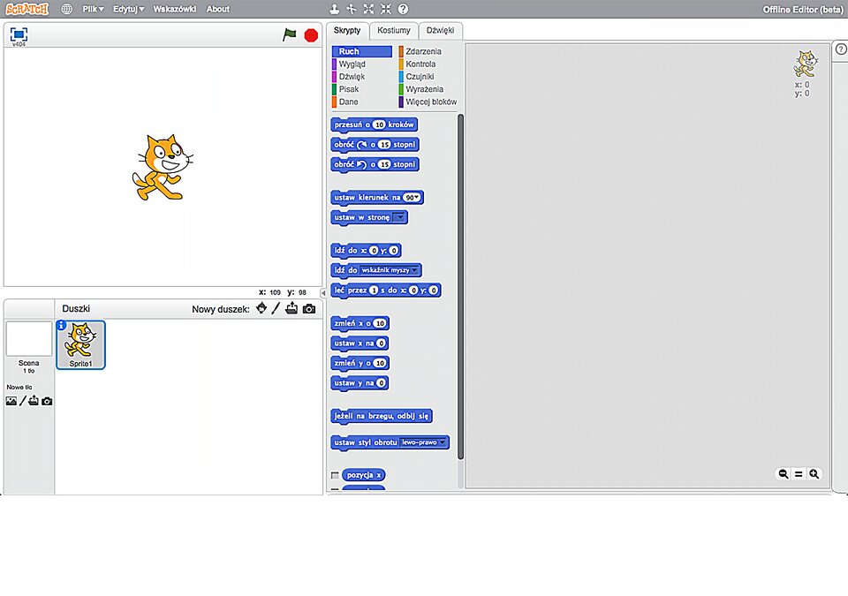Open the 'ustaw w stronę' target dropdown
Image resolution: width=848 pixels, height=596 pixels.
399,217
